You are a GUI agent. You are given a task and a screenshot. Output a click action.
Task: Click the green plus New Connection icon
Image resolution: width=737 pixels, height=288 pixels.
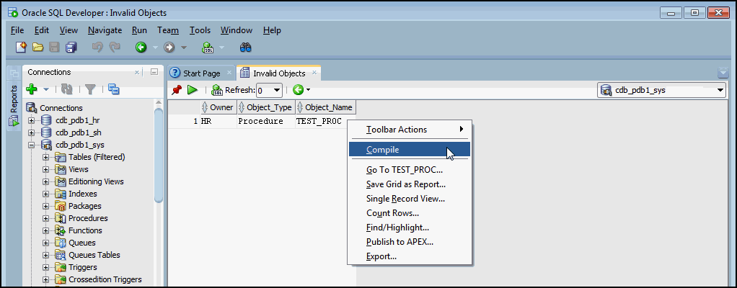31,89
